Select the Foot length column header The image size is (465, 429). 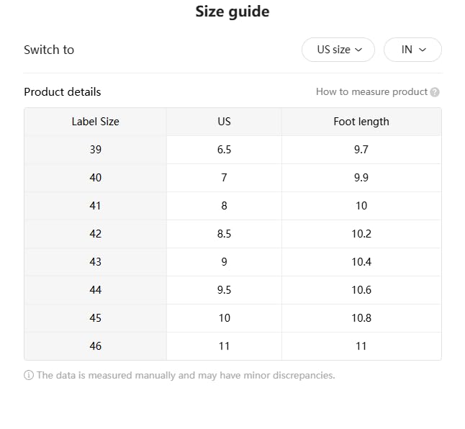click(361, 122)
